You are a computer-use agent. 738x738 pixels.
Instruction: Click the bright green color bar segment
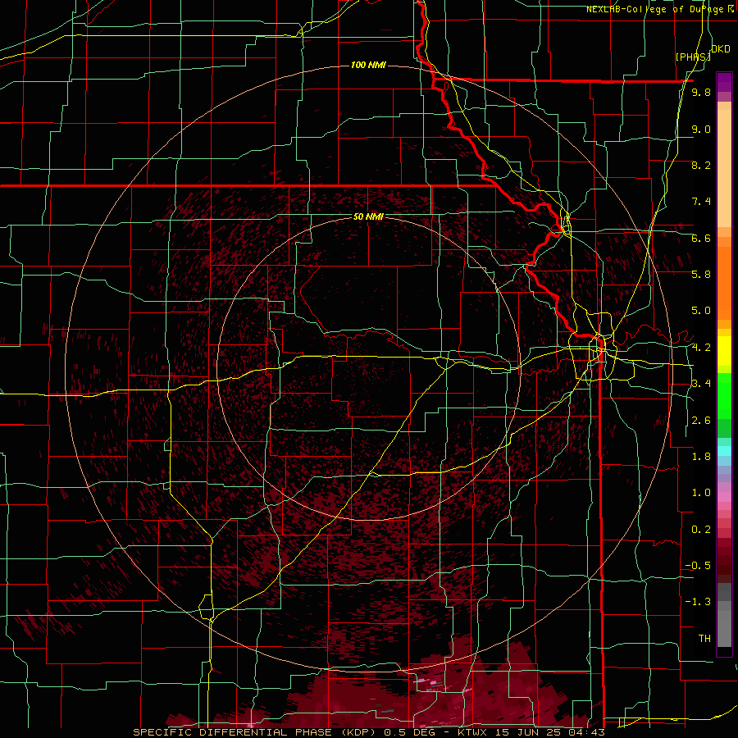pyautogui.click(x=724, y=395)
